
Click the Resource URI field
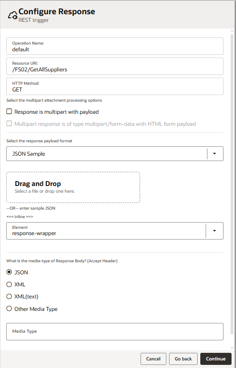click(x=115, y=66)
